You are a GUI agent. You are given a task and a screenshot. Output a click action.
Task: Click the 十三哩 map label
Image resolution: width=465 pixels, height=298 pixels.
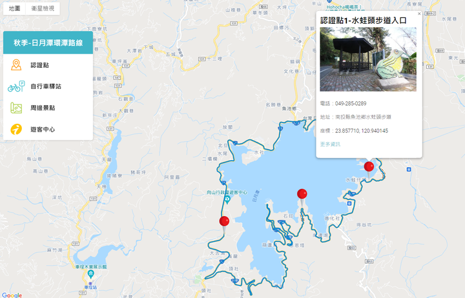tap(214, 59)
